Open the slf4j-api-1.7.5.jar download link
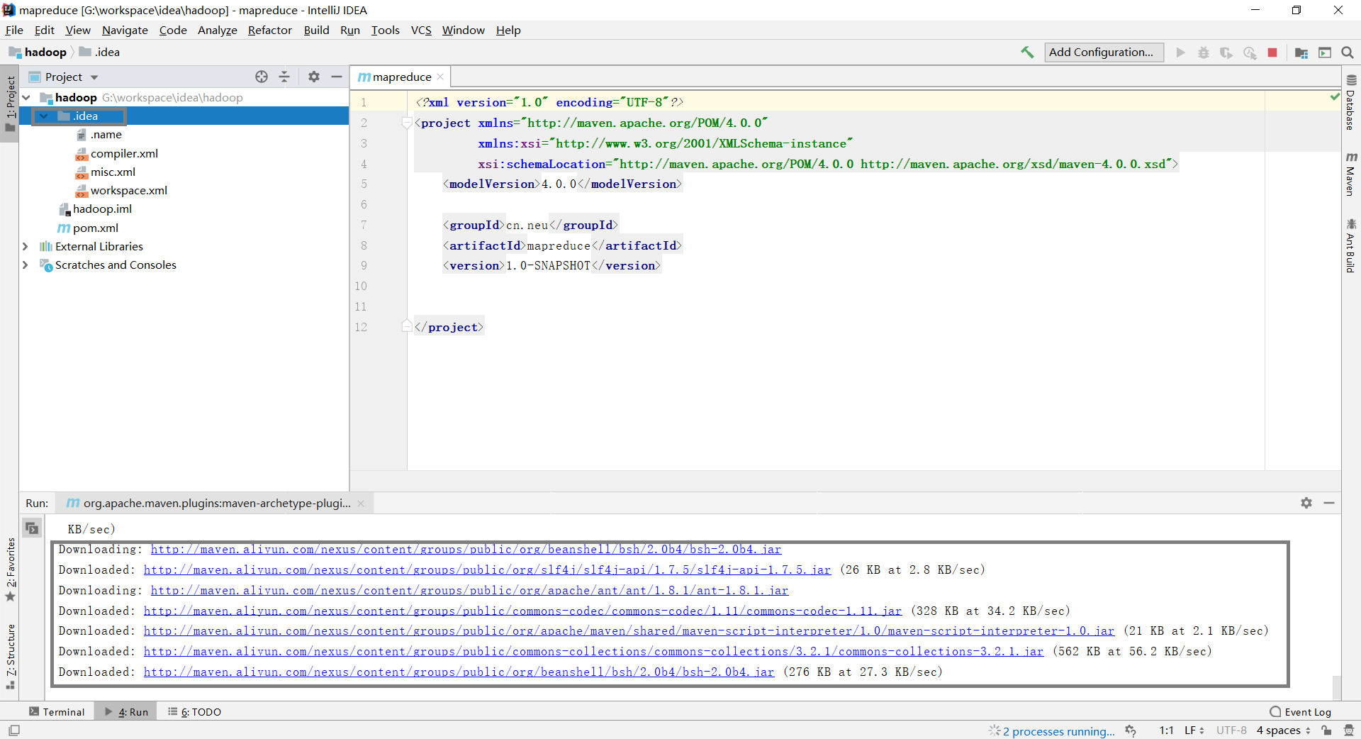 (x=487, y=569)
